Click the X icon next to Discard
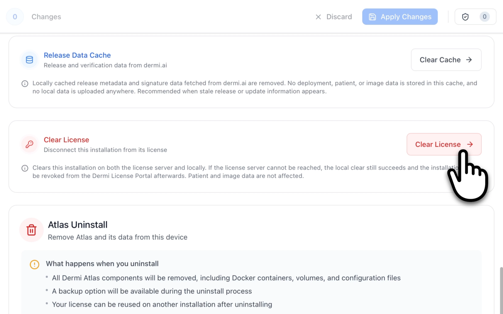The height and width of the screenshot is (314, 503). point(318,17)
